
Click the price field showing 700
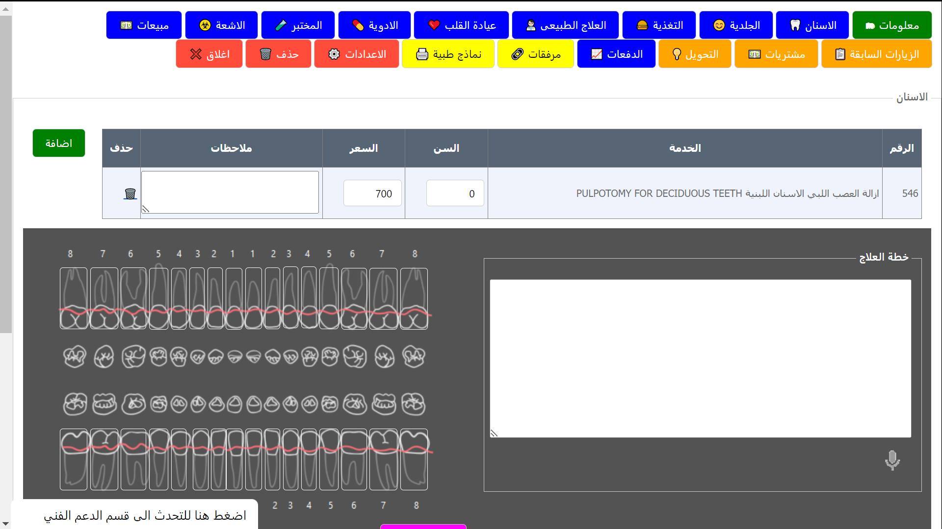click(372, 193)
